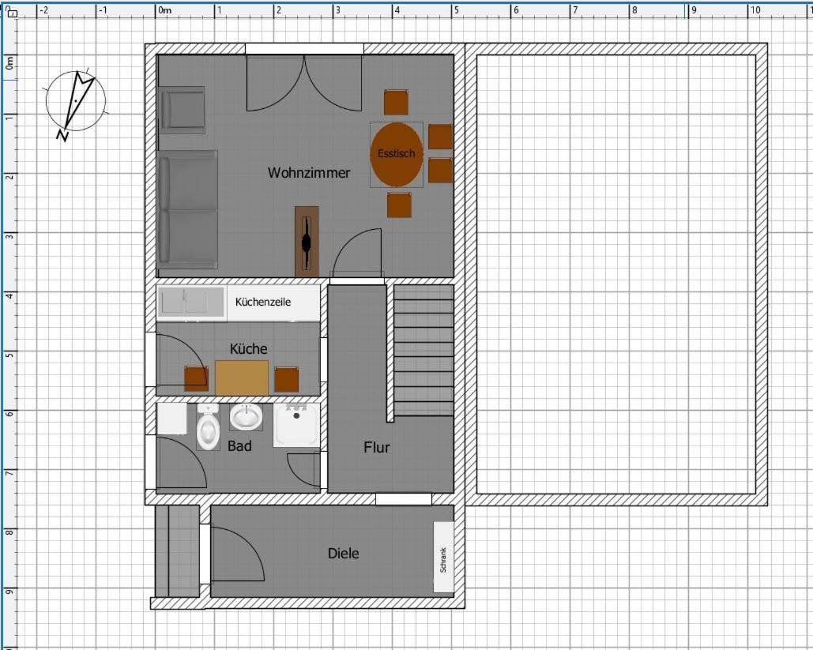Select the round Esstisch dining table
This screenshot has width=813, height=650.
397,154
